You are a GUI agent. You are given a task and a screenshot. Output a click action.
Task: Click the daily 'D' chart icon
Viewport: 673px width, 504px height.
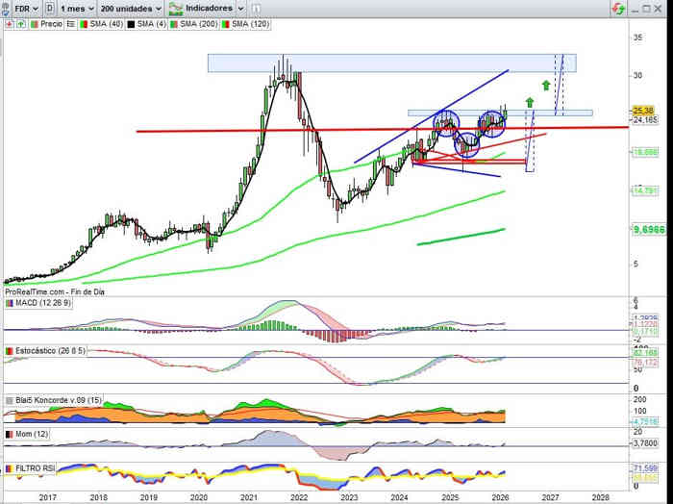point(49,7)
